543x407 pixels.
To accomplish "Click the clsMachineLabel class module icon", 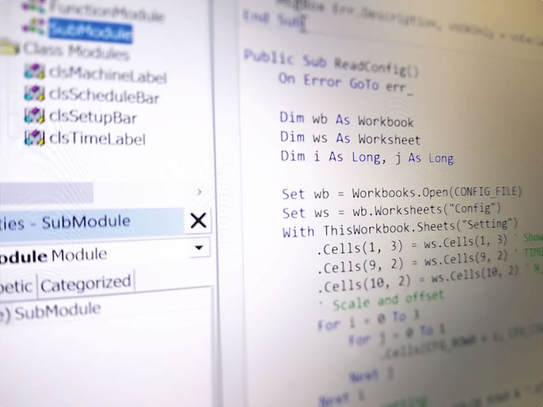I will click(x=34, y=72).
